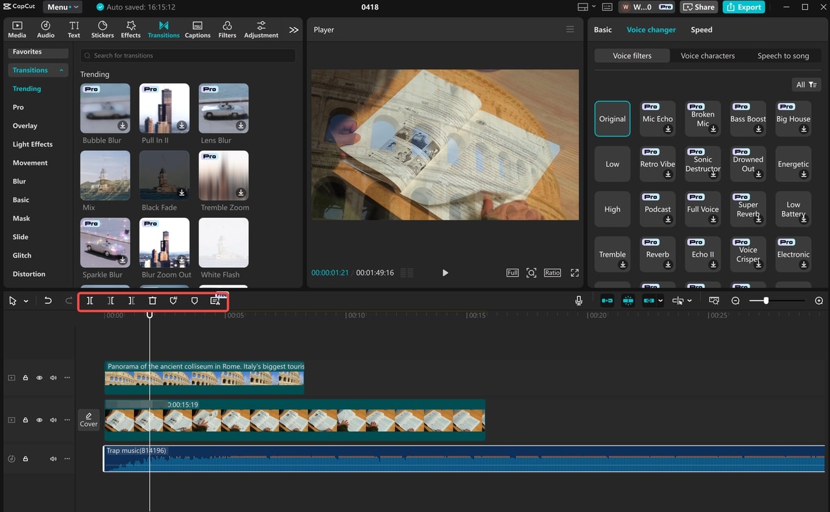The image size is (830, 512).
Task: Open the All voice filter dropdown
Action: pyautogui.click(x=806, y=85)
